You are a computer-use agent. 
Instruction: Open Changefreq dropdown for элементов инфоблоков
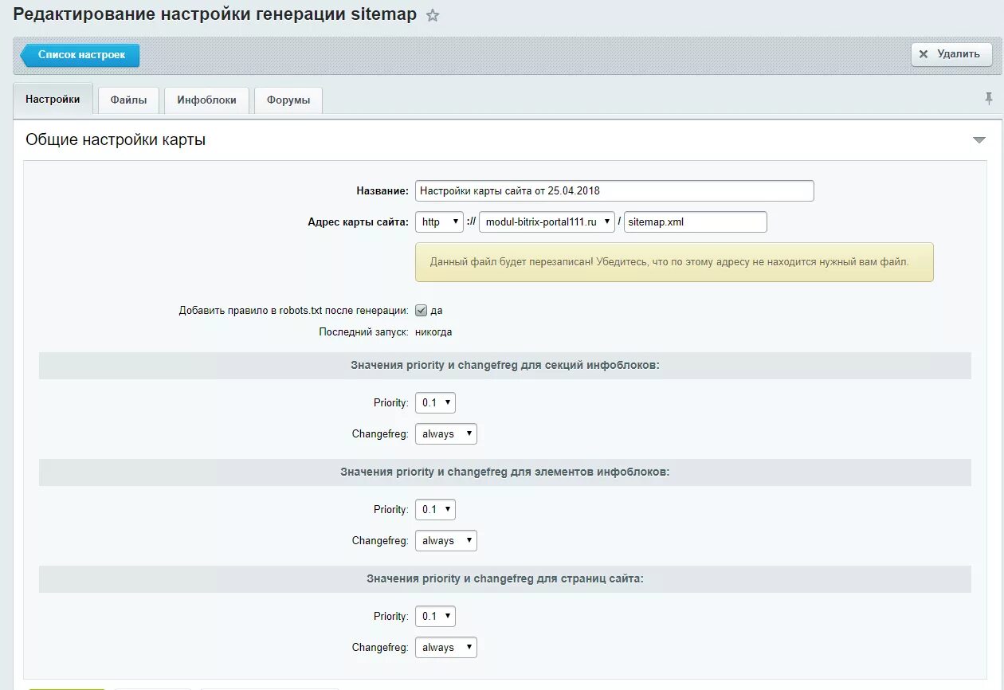[x=445, y=541]
